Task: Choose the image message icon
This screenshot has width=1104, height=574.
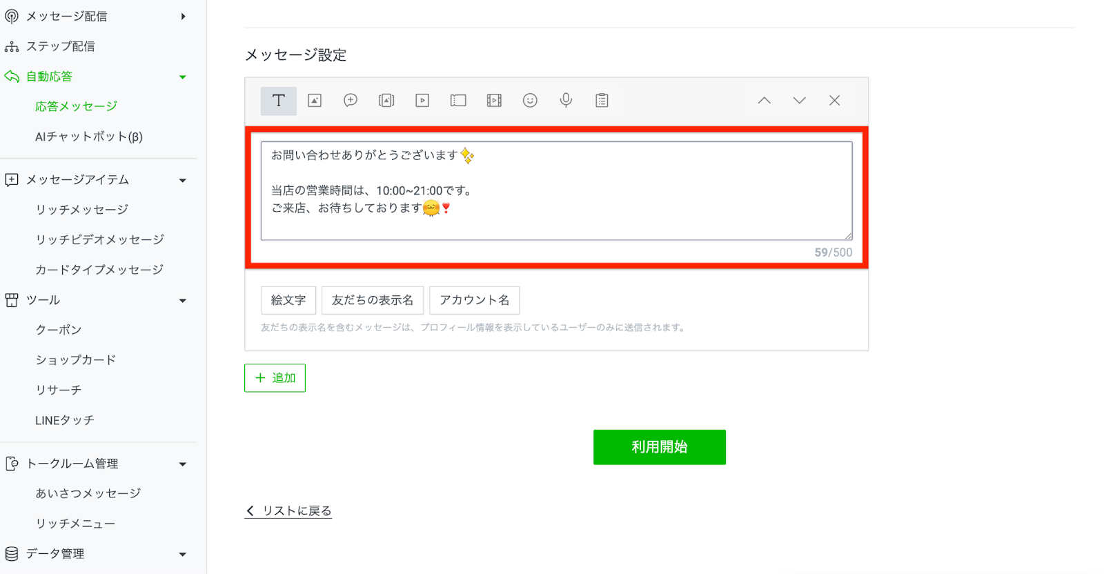Action: coord(315,101)
